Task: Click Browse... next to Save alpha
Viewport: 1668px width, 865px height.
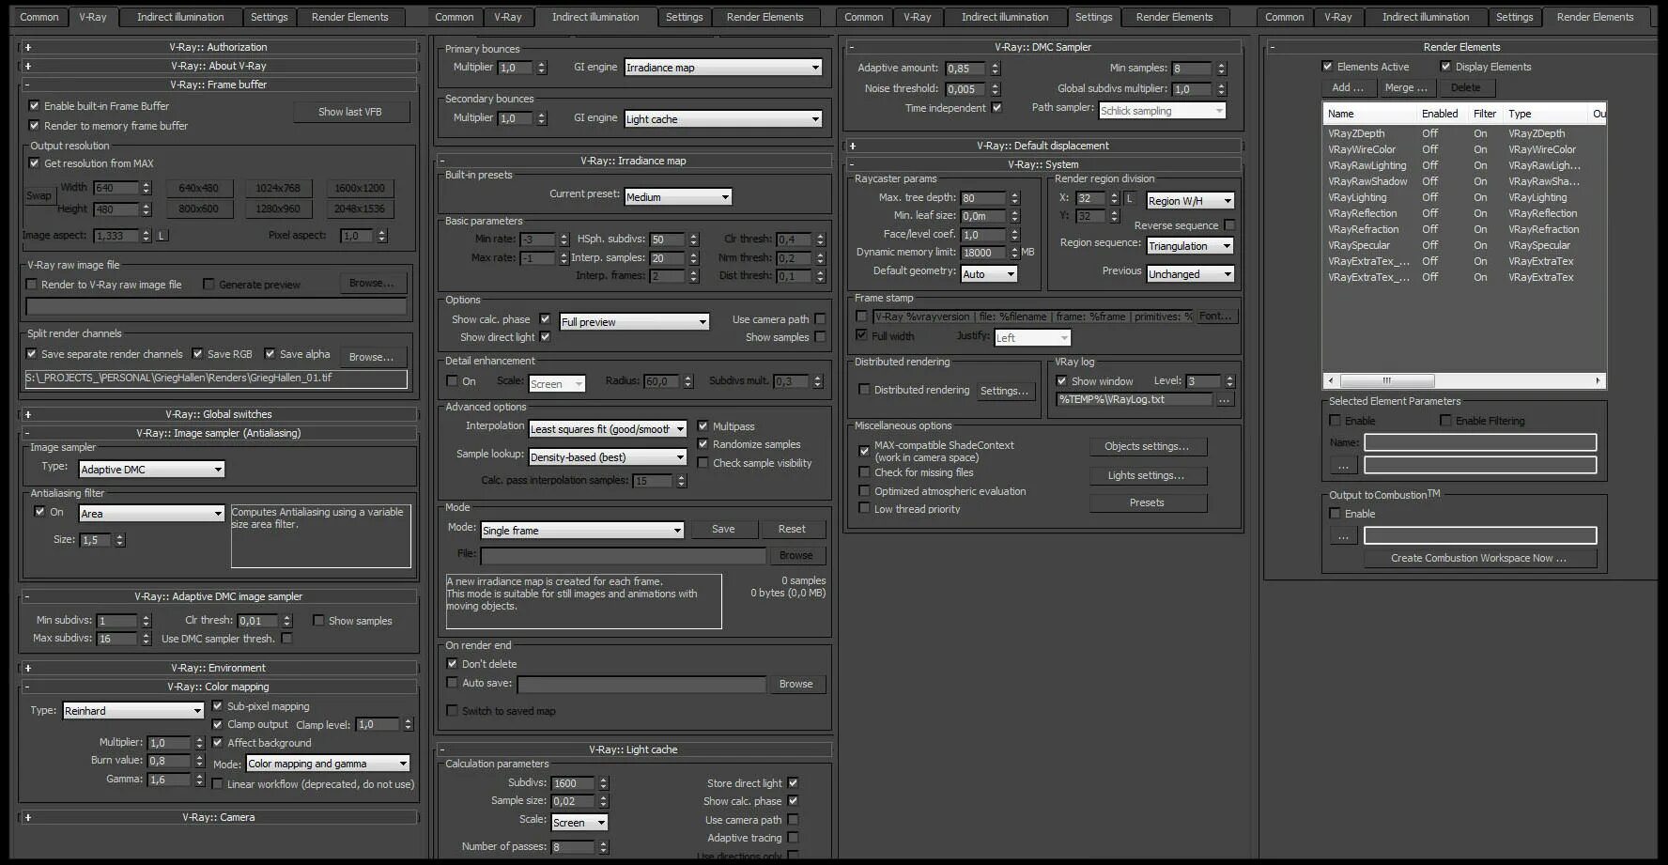Action: click(371, 357)
